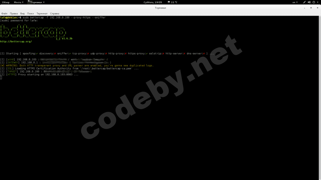The height and width of the screenshot is (180, 321).
Task: Open the 22 °C weather indicator
Action: click(x=172, y=2)
